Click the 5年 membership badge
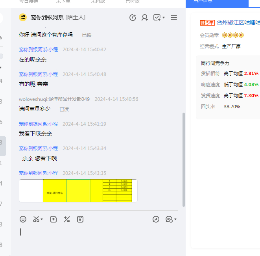260x256 pixels. click(x=207, y=23)
